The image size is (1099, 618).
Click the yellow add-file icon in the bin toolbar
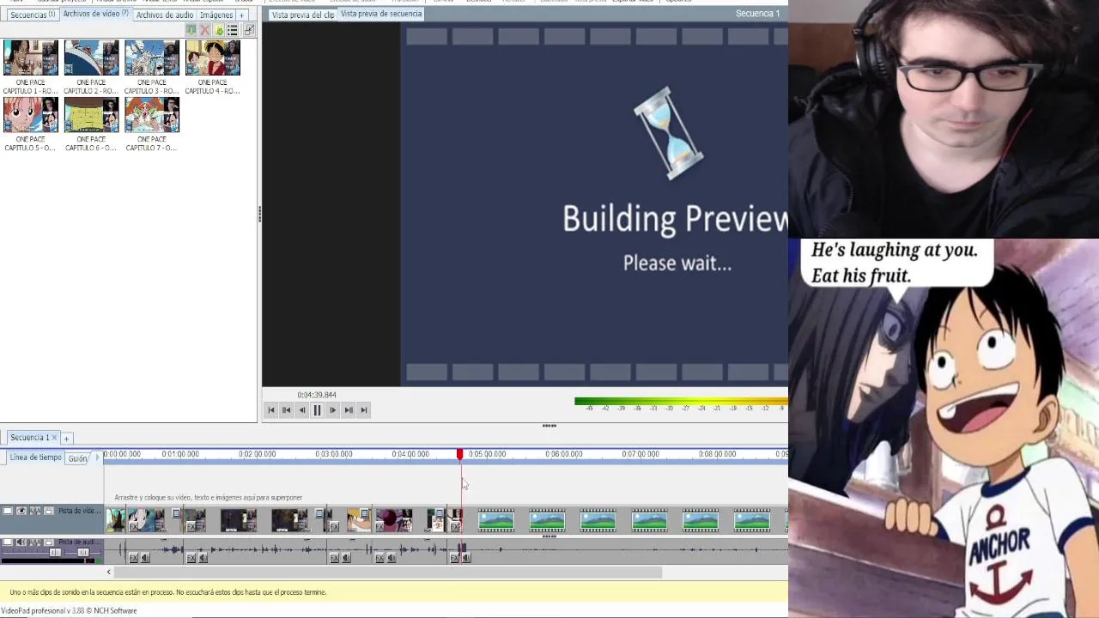click(x=219, y=30)
